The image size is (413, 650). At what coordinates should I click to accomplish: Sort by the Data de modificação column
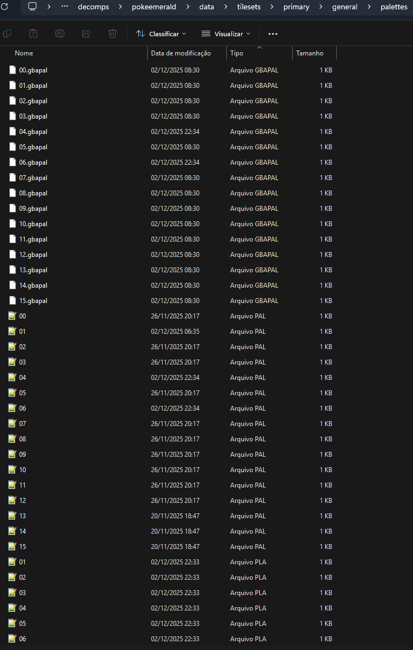[x=181, y=53]
